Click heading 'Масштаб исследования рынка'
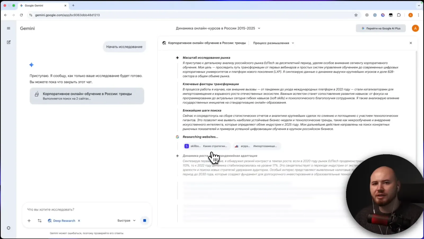 coord(206,58)
